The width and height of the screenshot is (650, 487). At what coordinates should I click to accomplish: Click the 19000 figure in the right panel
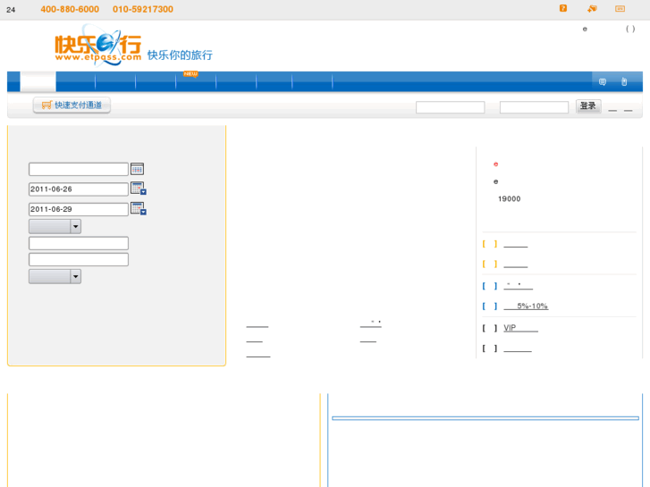(x=509, y=199)
